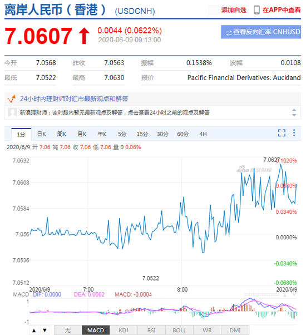This screenshot has width=306, height=335.
Task: Open 24小时内理财师对汇市最新观点和解答 link
Action: coord(74,98)
